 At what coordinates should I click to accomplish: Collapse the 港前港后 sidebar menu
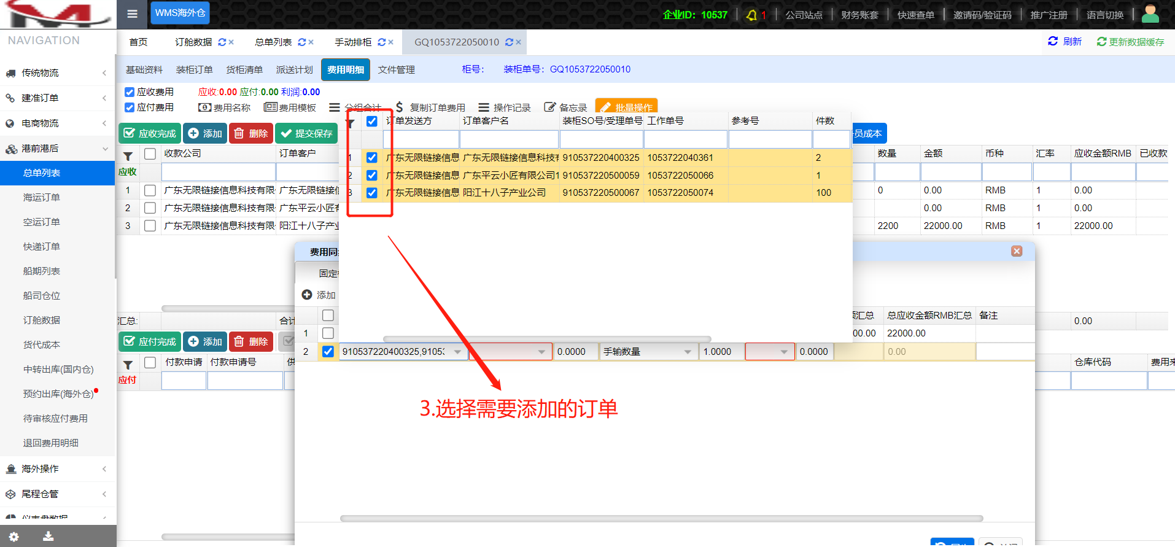pos(58,149)
